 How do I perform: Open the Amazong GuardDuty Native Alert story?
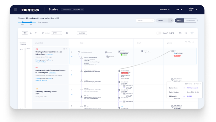tap(46, 93)
